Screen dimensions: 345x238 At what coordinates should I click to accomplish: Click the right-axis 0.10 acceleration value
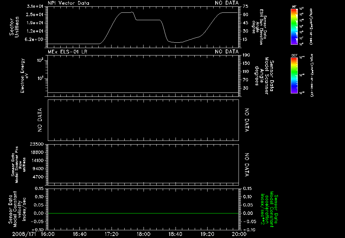pyautogui.click(x=247, y=197)
